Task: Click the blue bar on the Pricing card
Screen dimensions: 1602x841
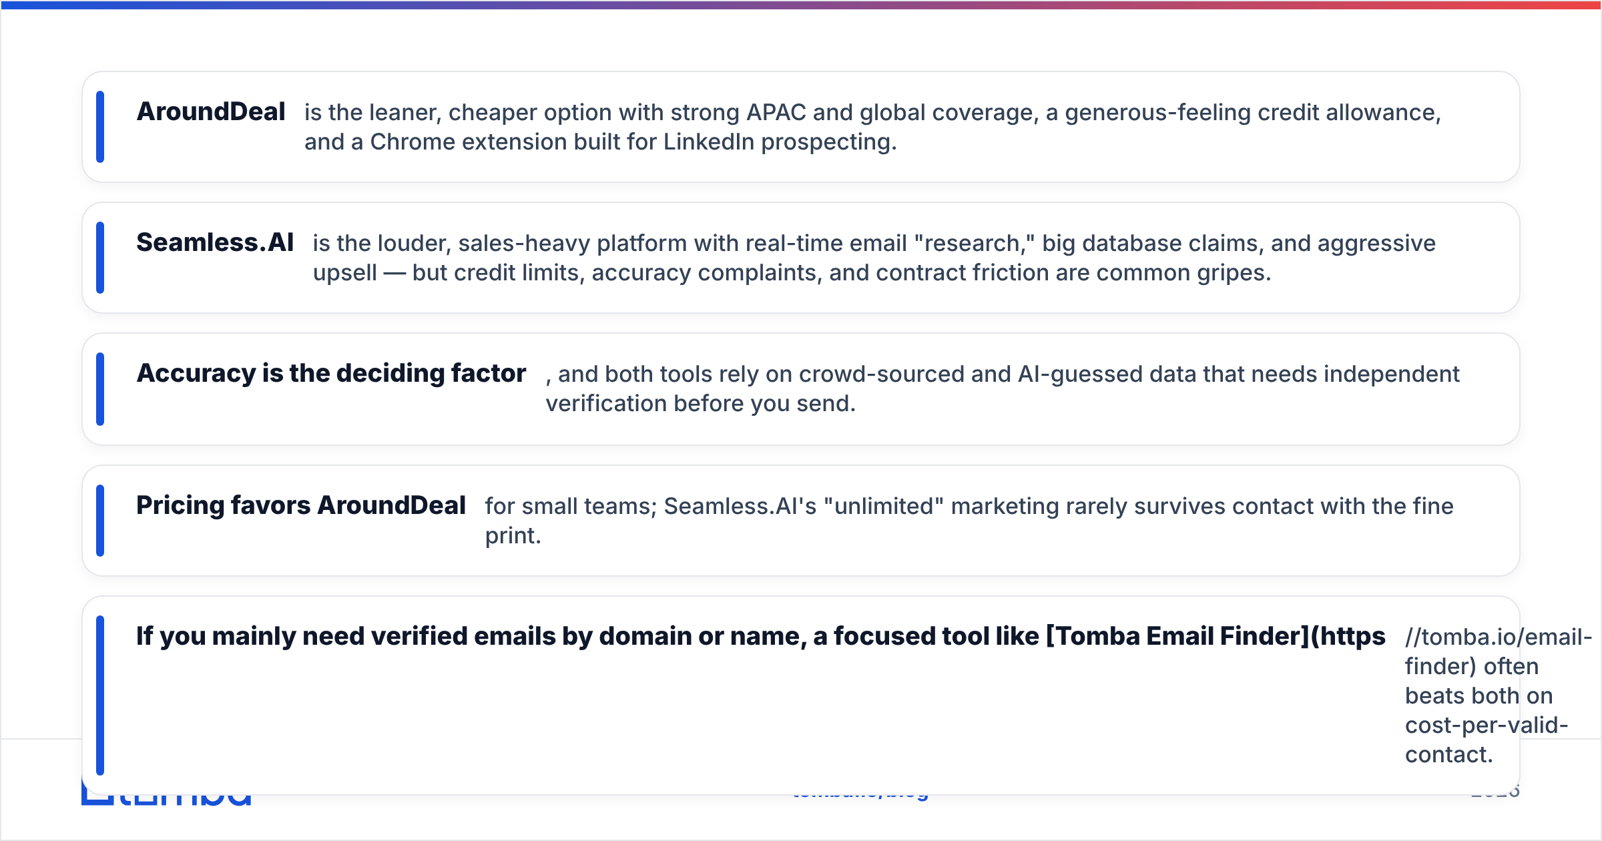Action: [x=100, y=521]
